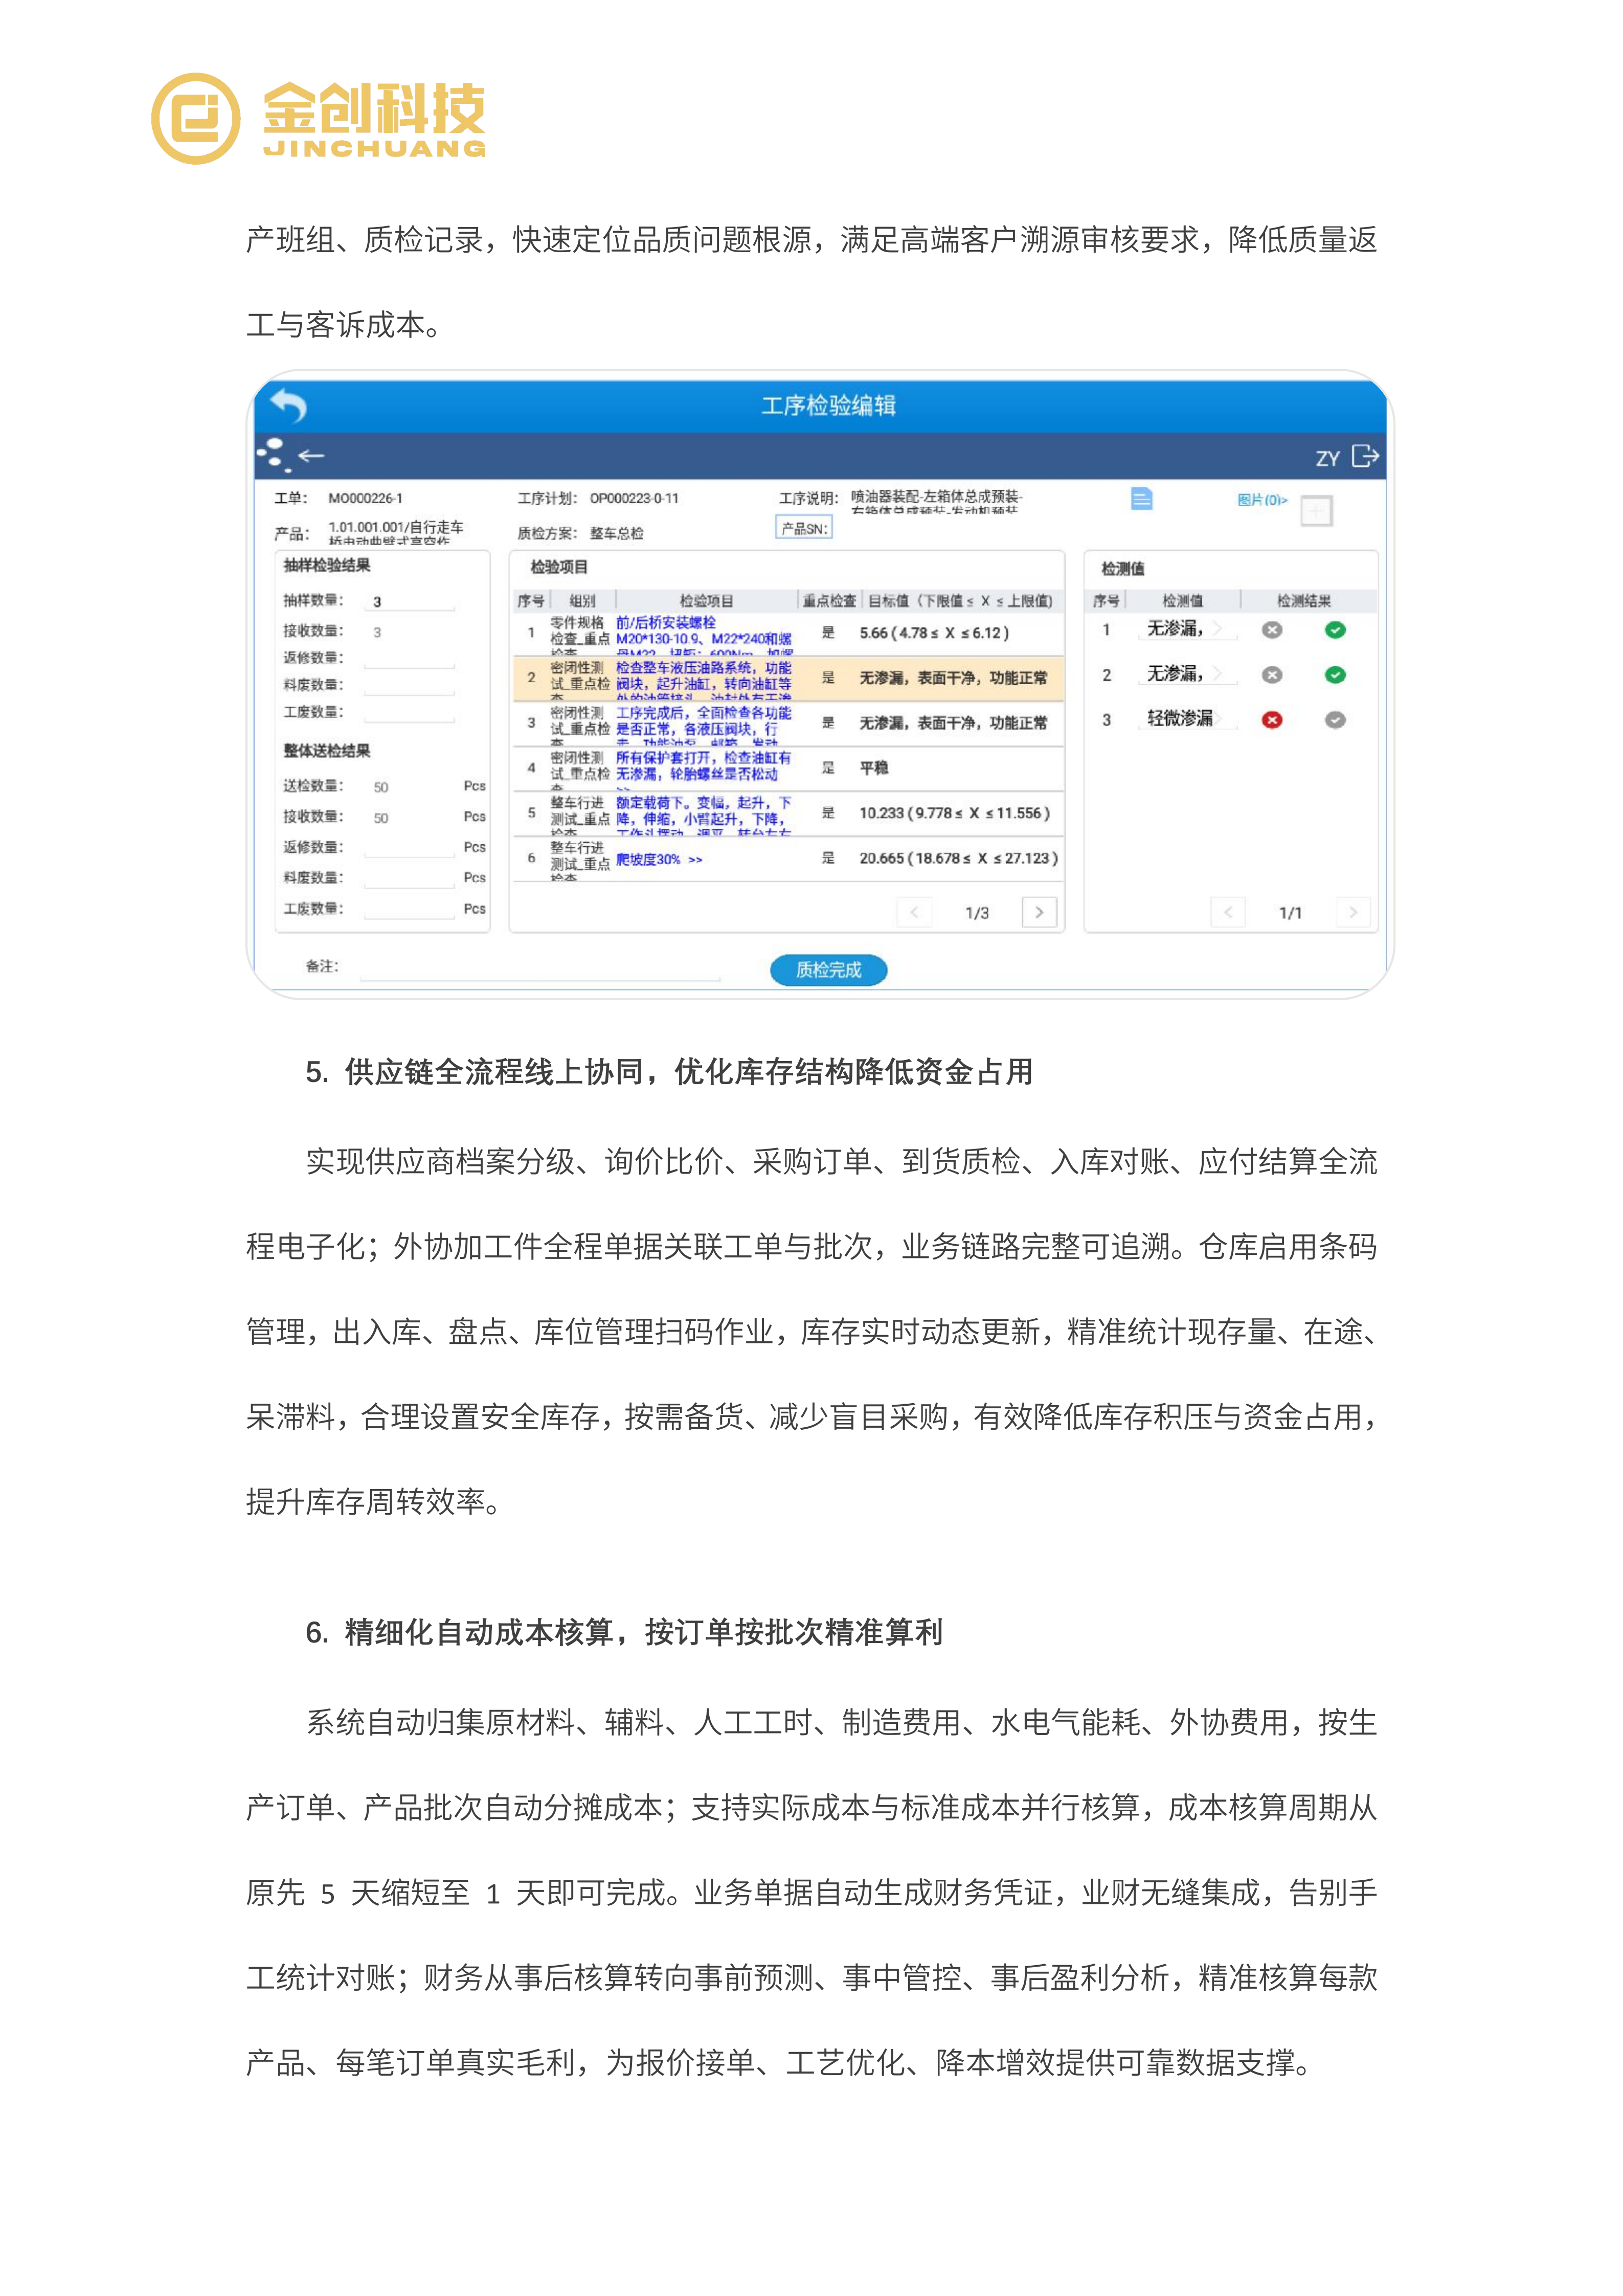Click the 1/3 page indicator
This screenshot has height=2296, width=1623.
click(977, 913)
